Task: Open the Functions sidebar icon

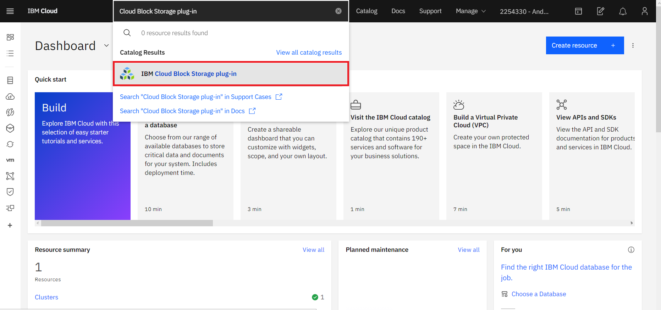Action: click(10, 112)
